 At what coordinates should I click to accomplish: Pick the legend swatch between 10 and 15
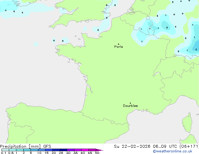42,150
